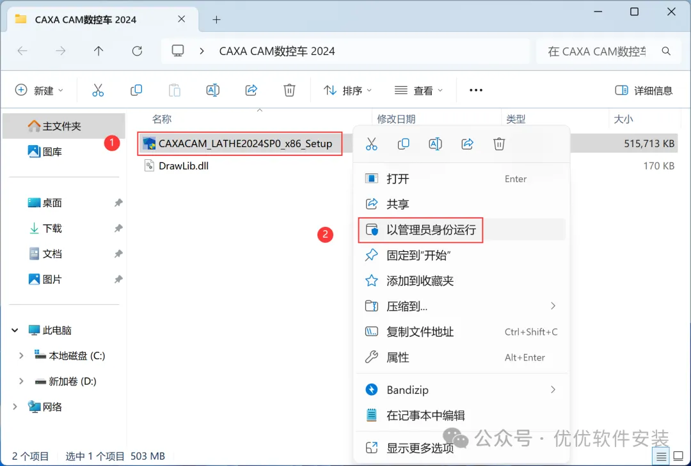Open 属性 from the context menu
Image resolution: width=691 pixels, height=466 pixels.
coord(461,357)
